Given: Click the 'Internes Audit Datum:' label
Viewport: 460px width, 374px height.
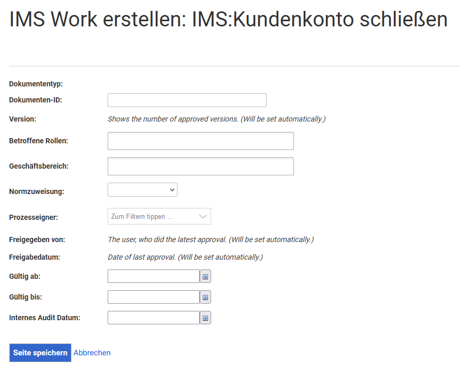Looking at the screenshot, I should tap(45, 318).
